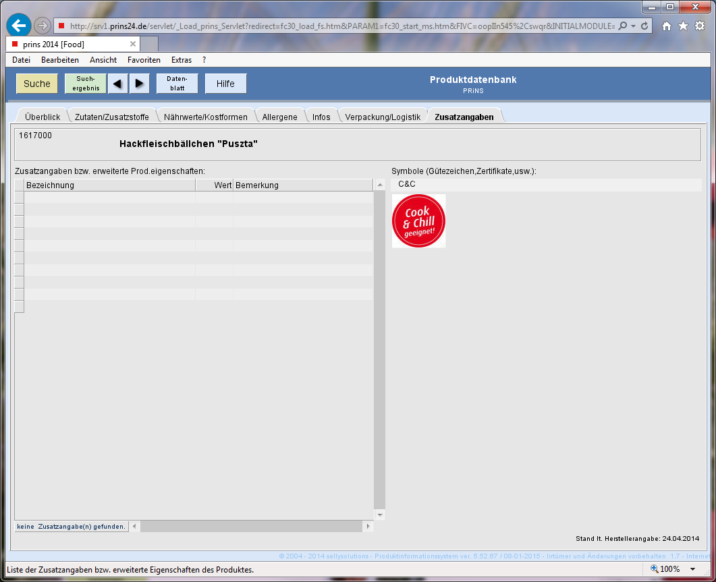Open zoom level dropdown arrow

click(692, 569)
